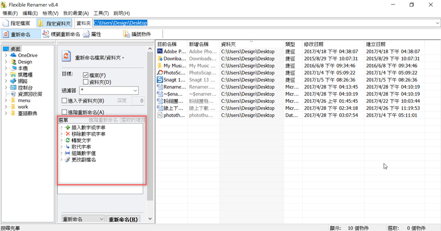Click the left panel scroll-down arrow

[x=150, y=219]
